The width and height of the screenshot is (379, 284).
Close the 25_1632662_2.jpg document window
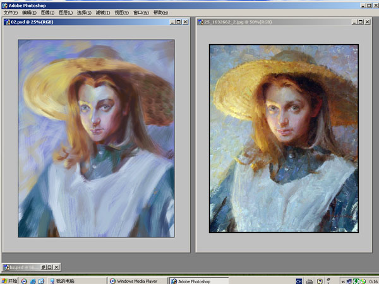click(x=368, y=22)
